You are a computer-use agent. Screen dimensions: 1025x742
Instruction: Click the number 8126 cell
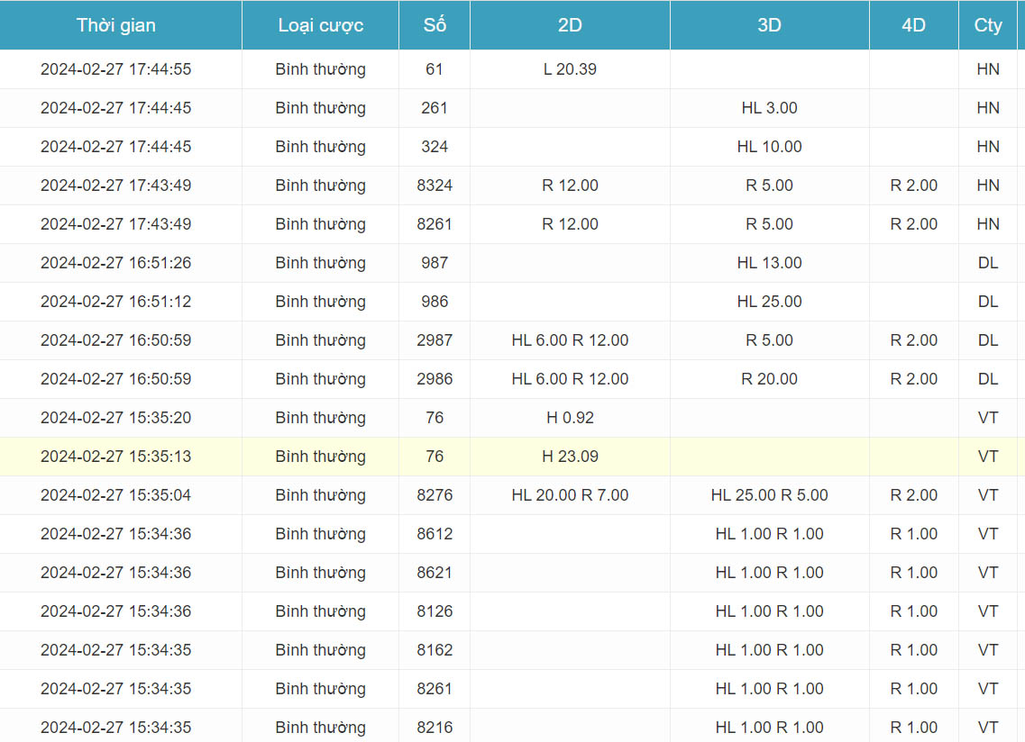pyautogui.click(x=435, y=611)
